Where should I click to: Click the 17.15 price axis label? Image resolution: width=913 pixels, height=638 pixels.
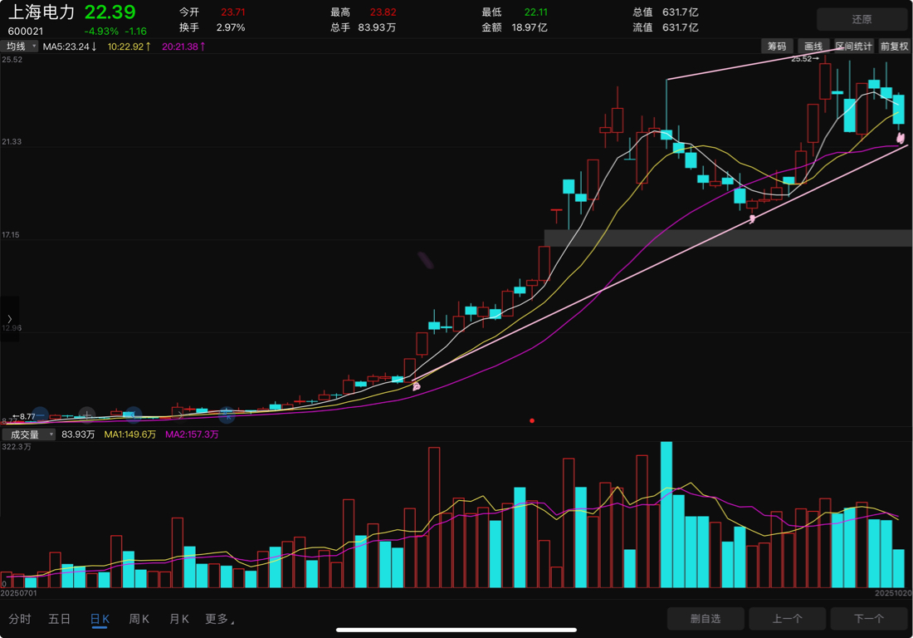click(x=11, y=235)
